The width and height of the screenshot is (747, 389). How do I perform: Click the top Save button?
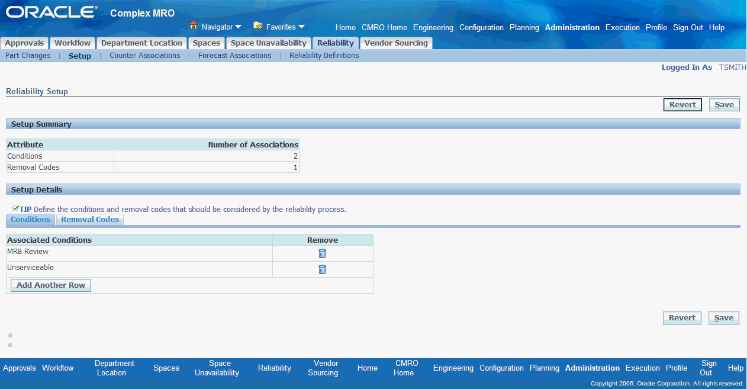[725, 105]
